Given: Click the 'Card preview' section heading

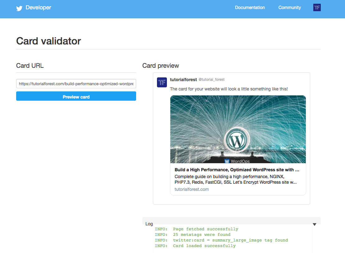Looking at the screenshot, I should tap(161, 66).
